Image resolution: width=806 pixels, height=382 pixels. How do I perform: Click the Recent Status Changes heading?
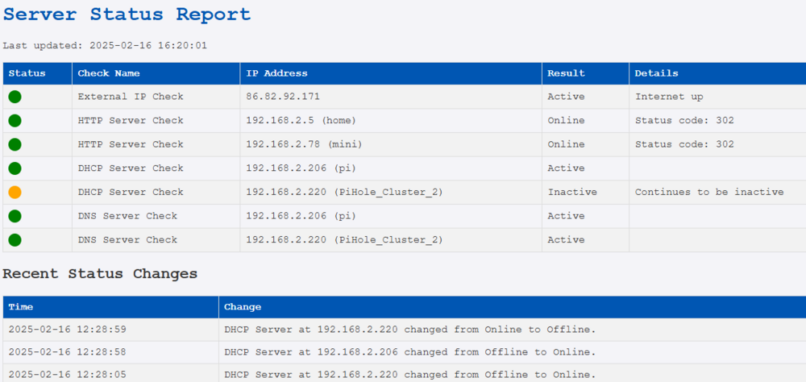pyautogui.click(x=100, y=273)
